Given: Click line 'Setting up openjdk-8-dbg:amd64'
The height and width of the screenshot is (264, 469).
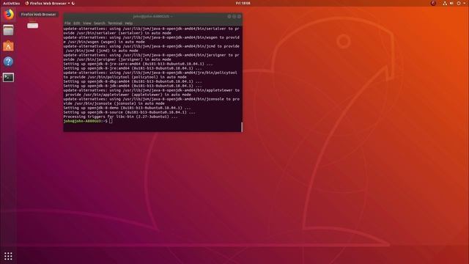Looking at the screenshot, I should (x=133, y=81).
